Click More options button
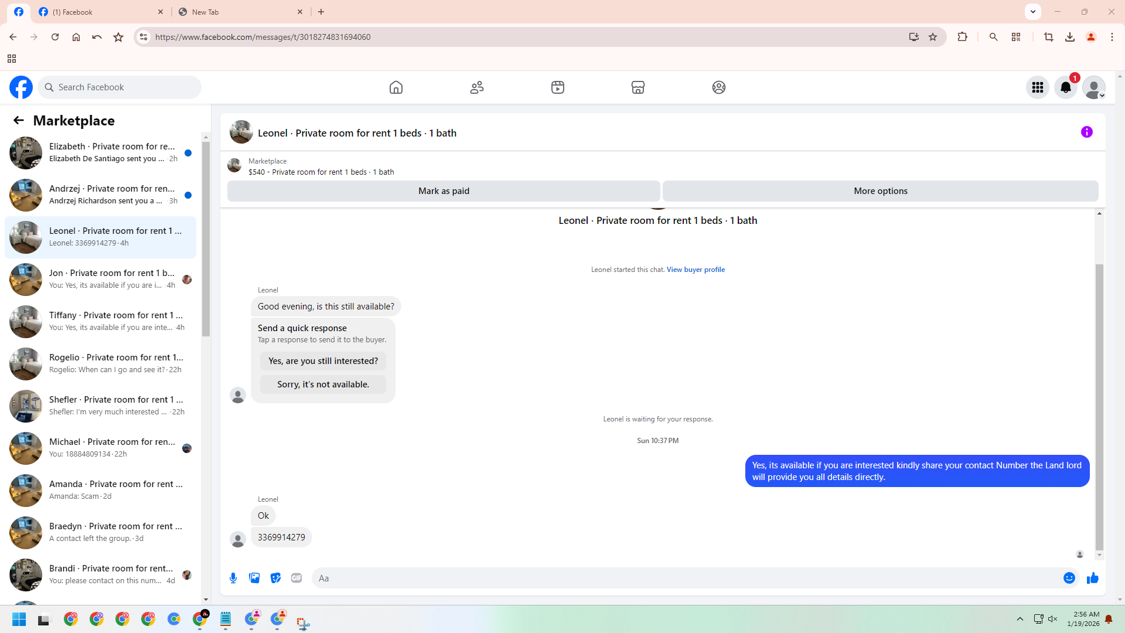The image size is (1125, 633). (x=880, y=191)
